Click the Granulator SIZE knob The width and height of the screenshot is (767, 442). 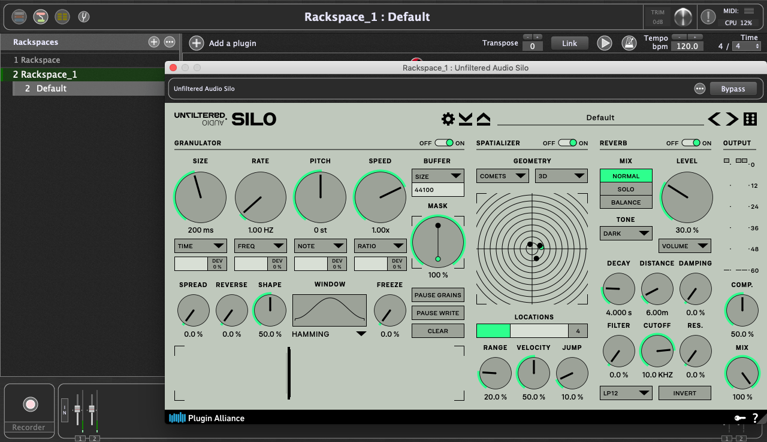[x=201, y=197]
